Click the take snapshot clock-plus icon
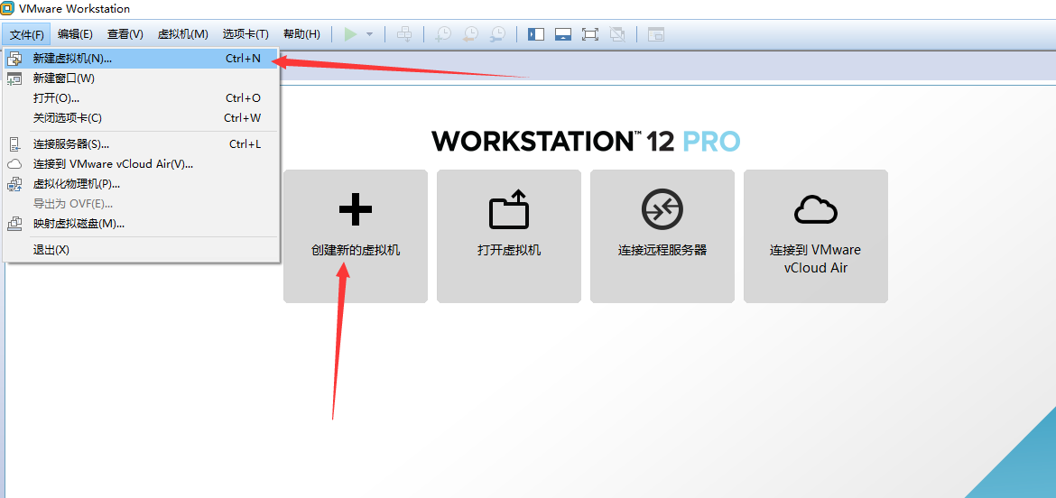Screen dimensions: 1056x498 (x=443, y=34)
